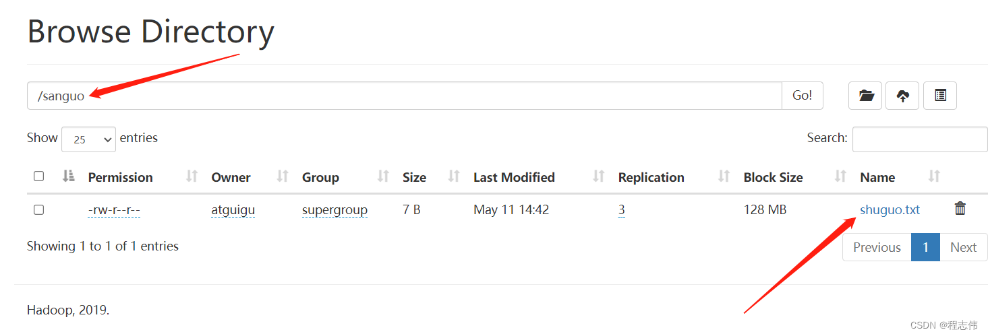Delete shuguo.txt using the trash icon
Viewport: 988px width, 336px height.
[x=960, y=209]
